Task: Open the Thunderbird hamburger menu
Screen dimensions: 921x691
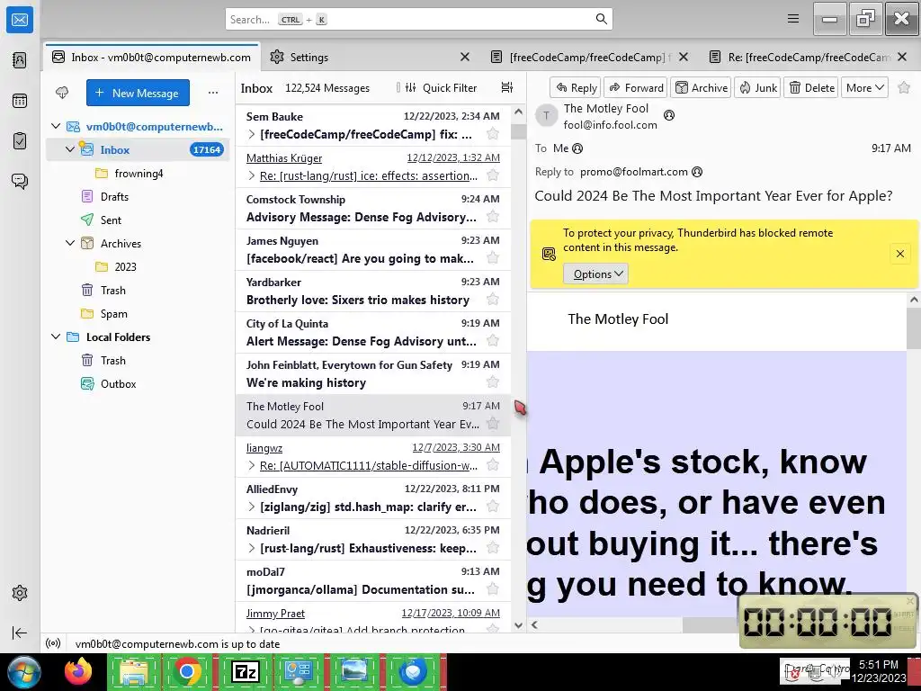Action: pyautogui.click(x=793, y=19)
